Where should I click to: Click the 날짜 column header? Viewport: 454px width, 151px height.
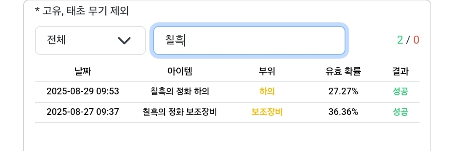coord(82,71)
